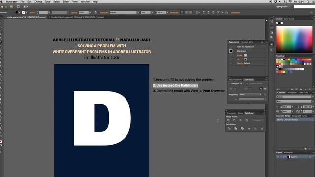Screen dimensions: 315x177
Task: Open the View menu
Action: click(x=75, y=2)
